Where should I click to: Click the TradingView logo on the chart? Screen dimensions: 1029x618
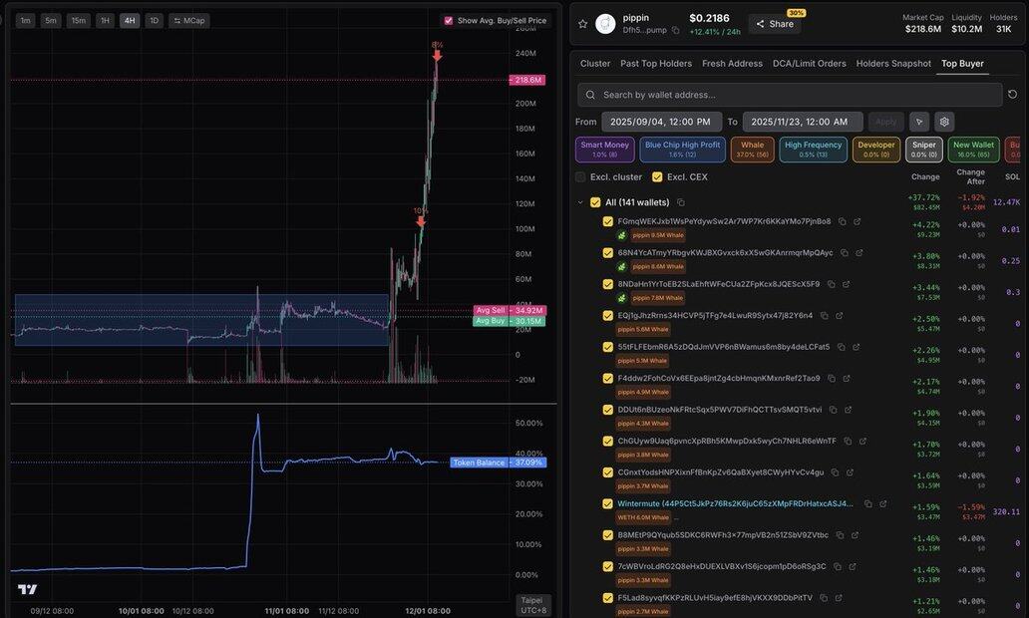click(27, 589)
